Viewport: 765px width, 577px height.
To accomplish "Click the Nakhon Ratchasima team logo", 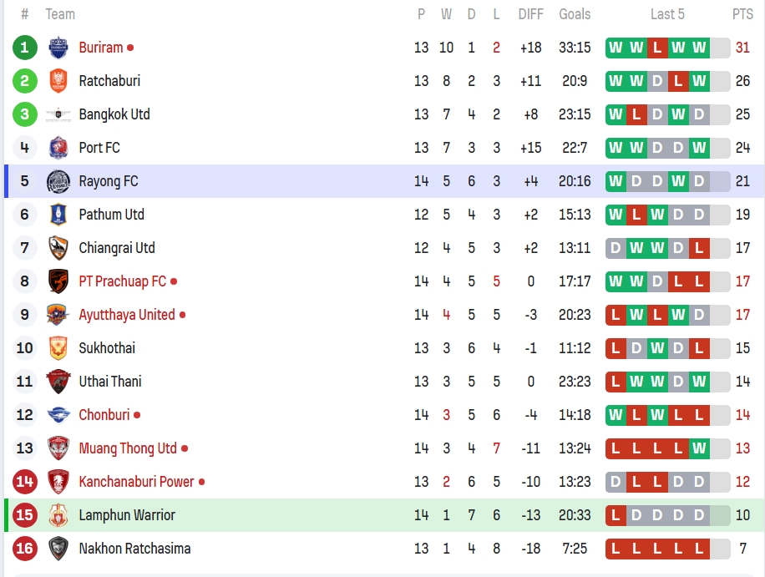I will (58, 549).
